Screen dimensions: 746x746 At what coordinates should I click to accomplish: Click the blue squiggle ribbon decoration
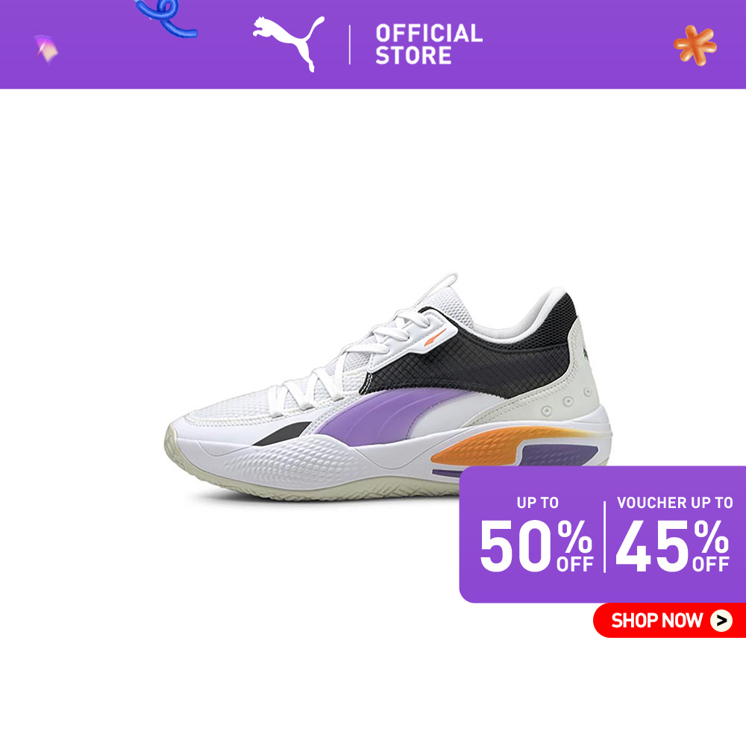click(166, 18)
